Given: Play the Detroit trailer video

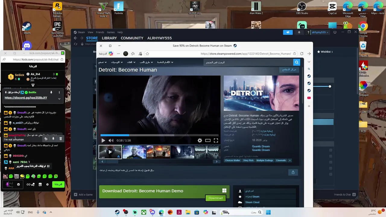Looking at the screenshot, I should [103, 140].
